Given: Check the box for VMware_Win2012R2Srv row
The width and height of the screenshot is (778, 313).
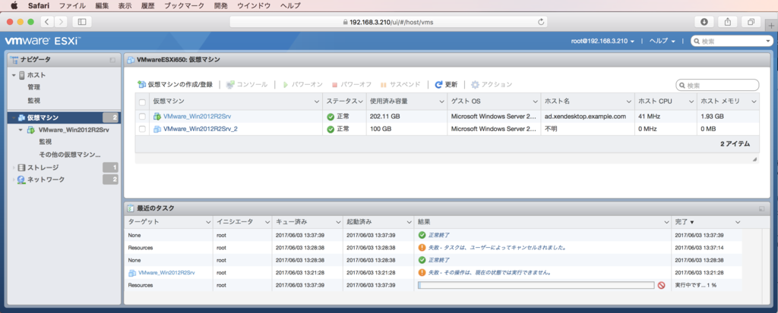Looking at the screenshot, I should [142, 117].
